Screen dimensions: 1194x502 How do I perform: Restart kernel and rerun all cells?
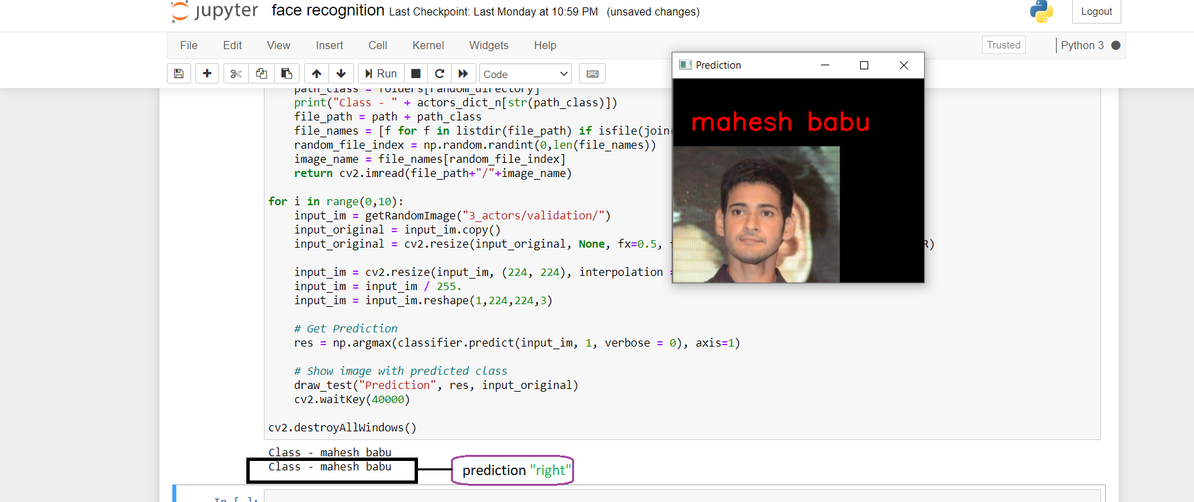click(x=463, y=73)
